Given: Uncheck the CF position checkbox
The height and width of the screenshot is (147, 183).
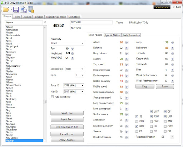Looking at the screenshot, I should (165, 112).
